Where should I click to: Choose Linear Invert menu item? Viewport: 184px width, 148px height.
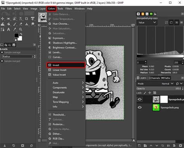pos(66,70)
